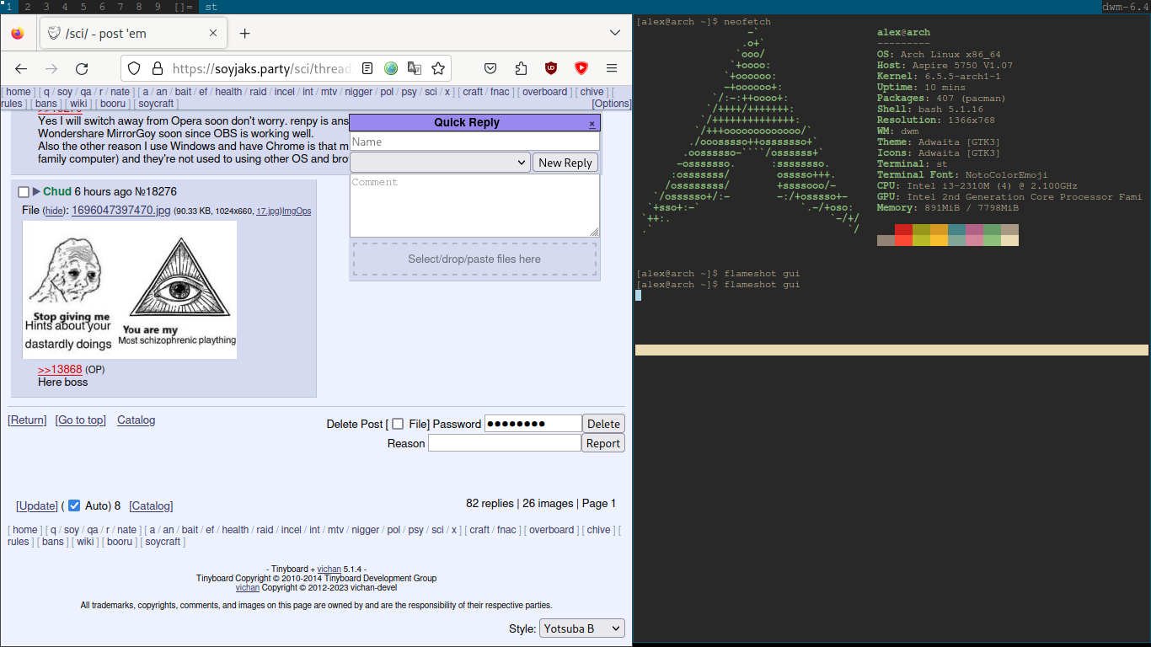1151x647 pixels.
Task: Click the [Return] link
Action: pos(27,420)
